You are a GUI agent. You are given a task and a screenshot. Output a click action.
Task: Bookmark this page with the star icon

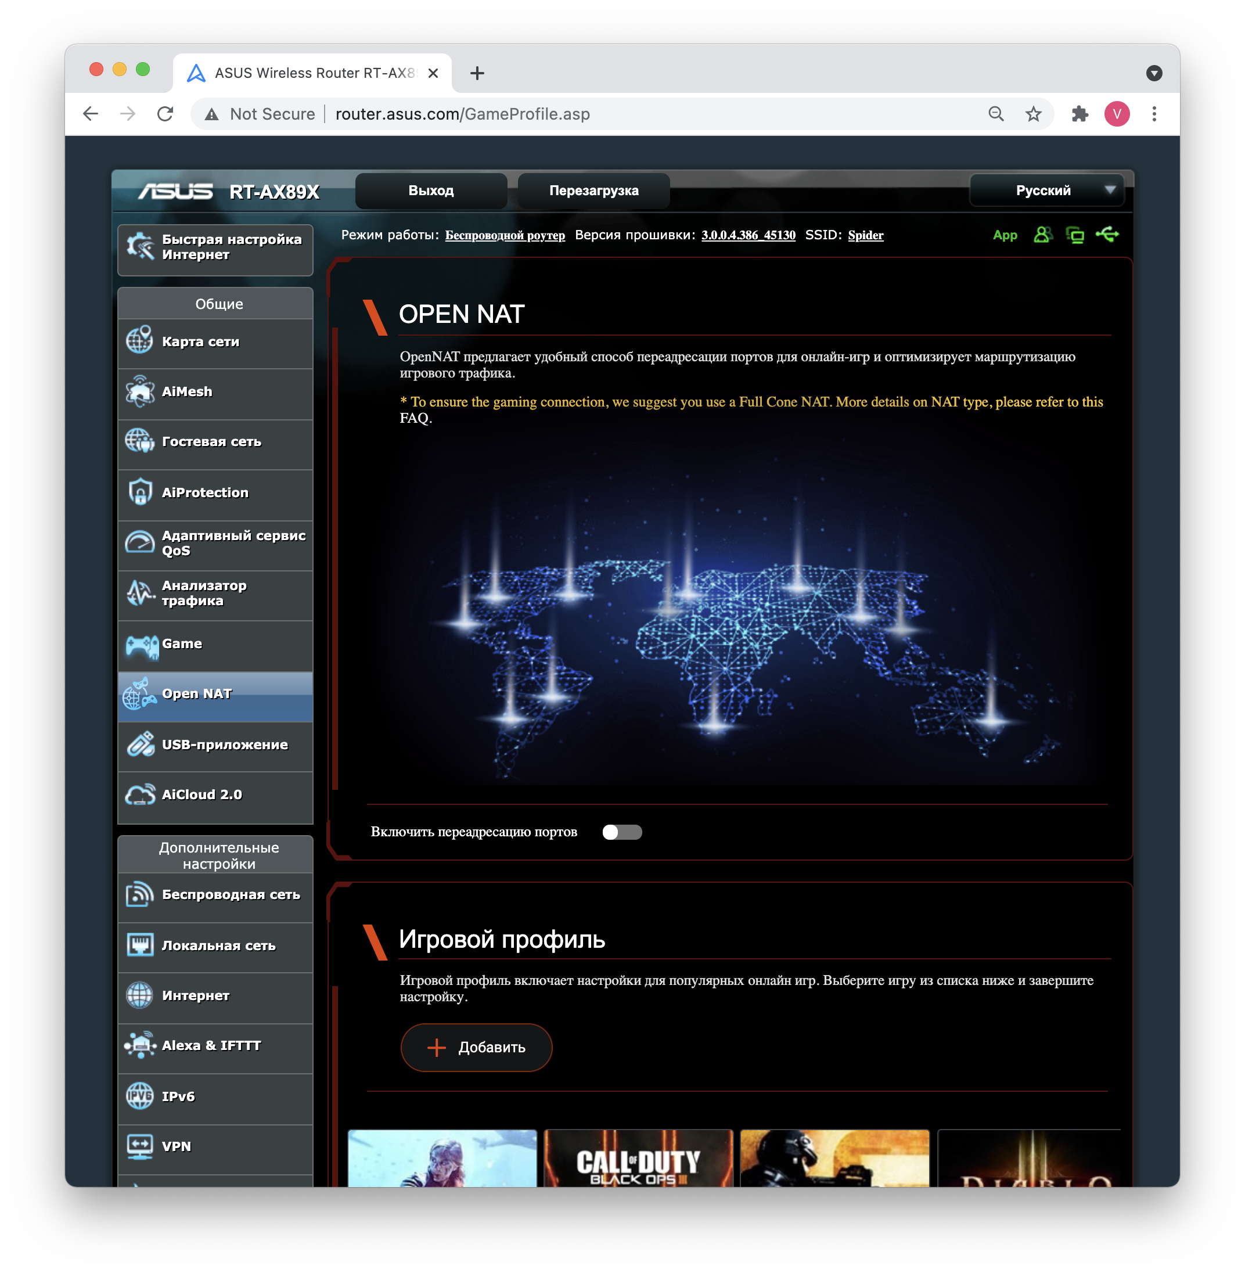tap(1033, 114)
